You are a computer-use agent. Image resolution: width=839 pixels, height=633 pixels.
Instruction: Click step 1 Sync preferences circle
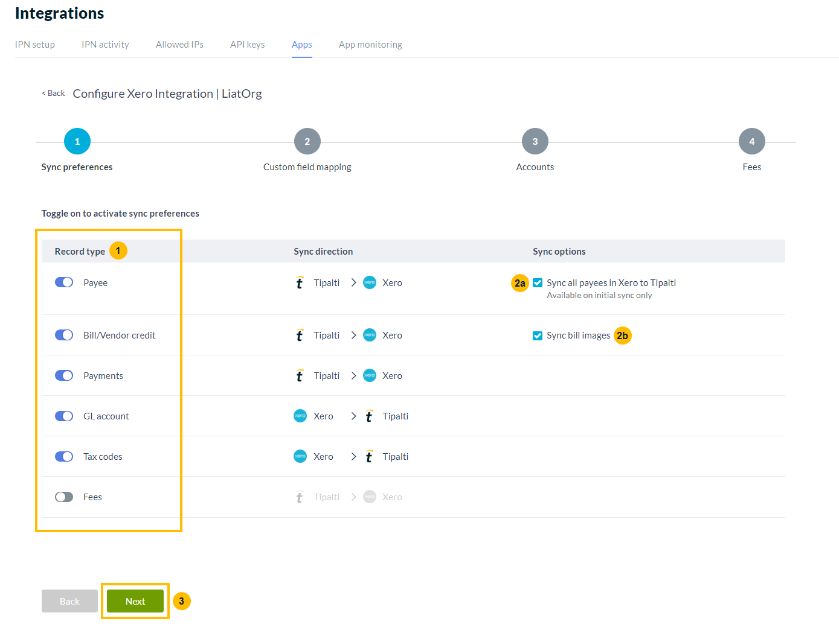[x=77, y=141]
